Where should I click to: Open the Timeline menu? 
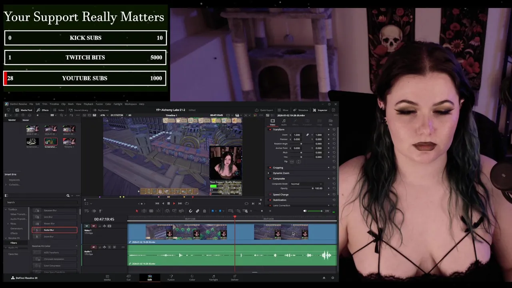[54, 104]
